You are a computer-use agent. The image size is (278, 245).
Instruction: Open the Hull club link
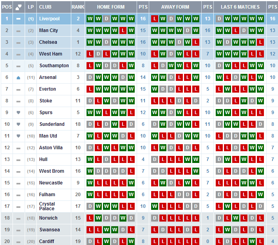(43, 159)
